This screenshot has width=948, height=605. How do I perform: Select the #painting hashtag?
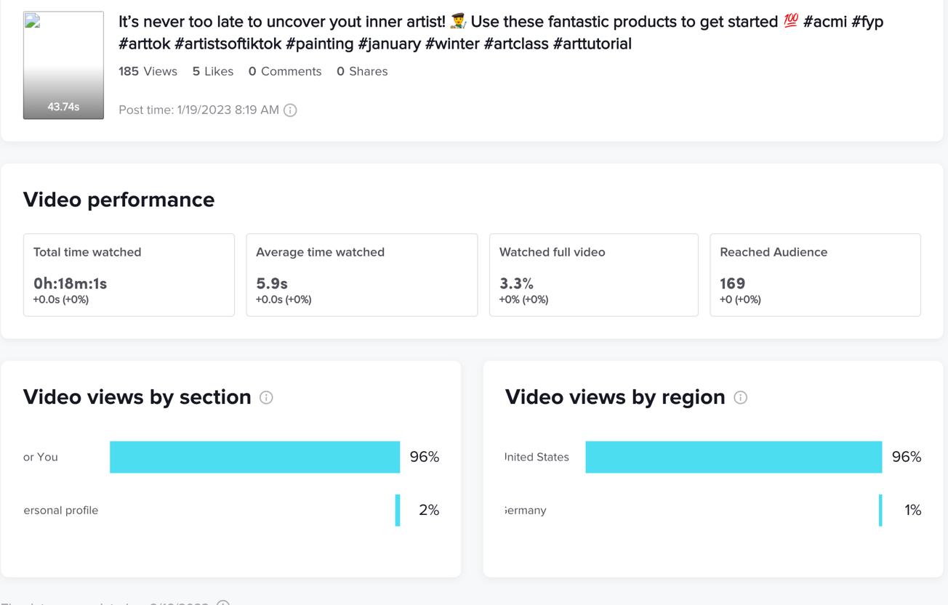(319, 44)
